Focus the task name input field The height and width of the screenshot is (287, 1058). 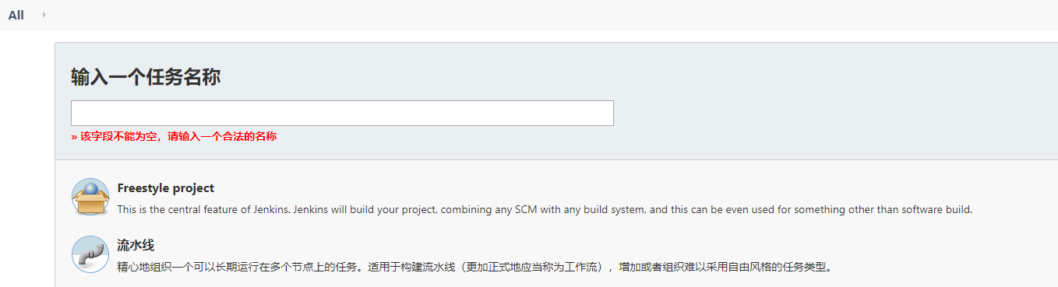pos(342,113)
